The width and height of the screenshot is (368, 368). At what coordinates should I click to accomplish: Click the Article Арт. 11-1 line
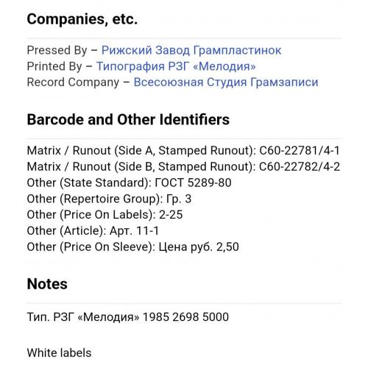(93, 231)
